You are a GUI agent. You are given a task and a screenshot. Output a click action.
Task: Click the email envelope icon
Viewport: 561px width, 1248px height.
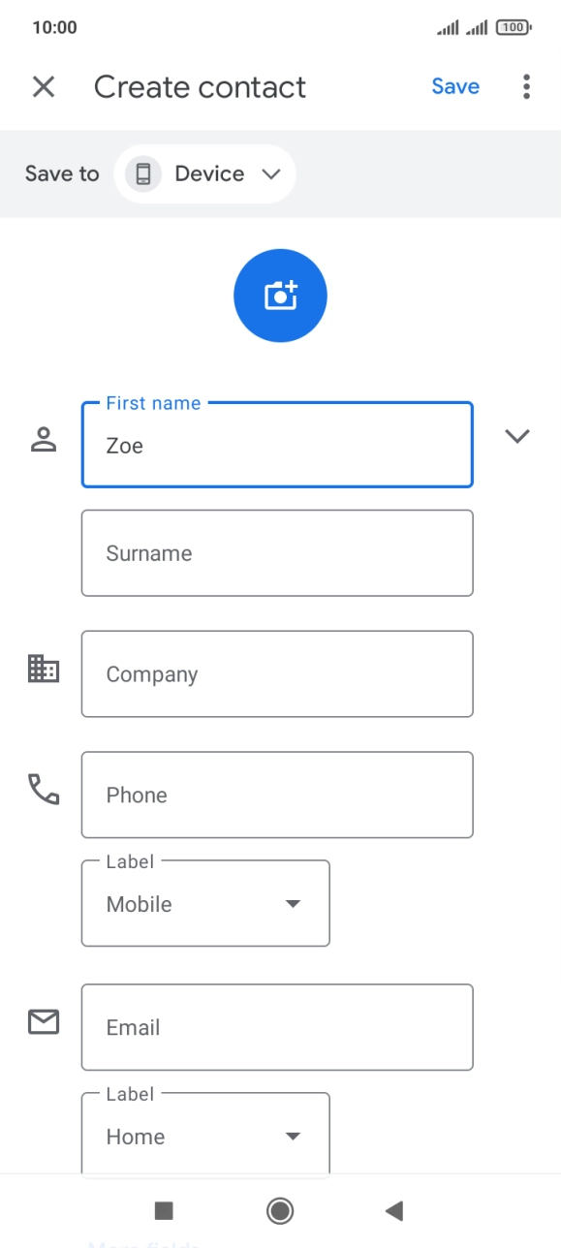(x=43, y=1022)
